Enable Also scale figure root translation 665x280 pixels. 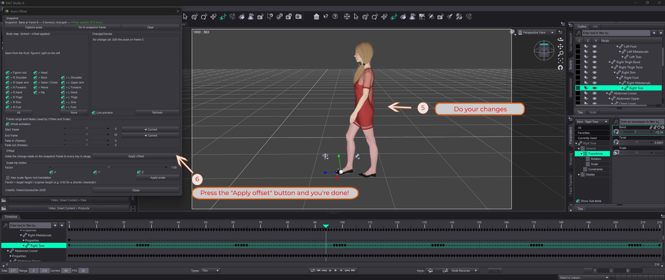(7, 178)
